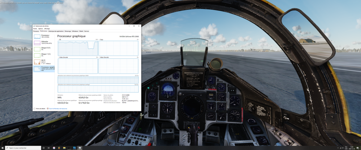Open the Affichage menu in Task Manager

pos(47,29)
